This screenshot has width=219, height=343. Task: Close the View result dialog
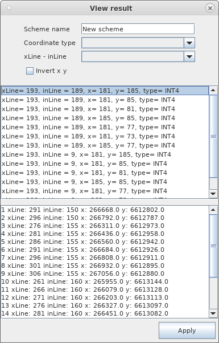210,9
